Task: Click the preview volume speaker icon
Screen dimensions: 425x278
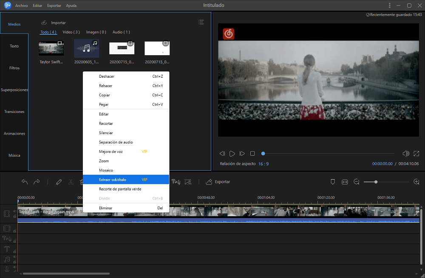Action: click(406, 154)
